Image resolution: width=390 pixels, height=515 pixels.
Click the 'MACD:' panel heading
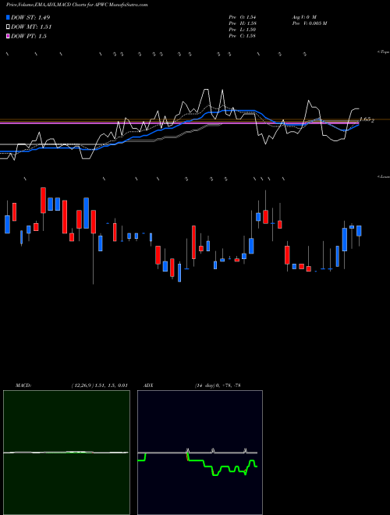[x=23, y=385]
